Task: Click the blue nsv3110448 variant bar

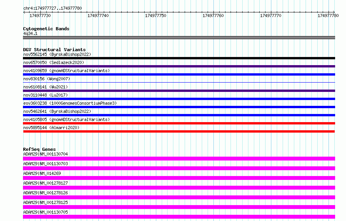Action: [x=179, y=99]
